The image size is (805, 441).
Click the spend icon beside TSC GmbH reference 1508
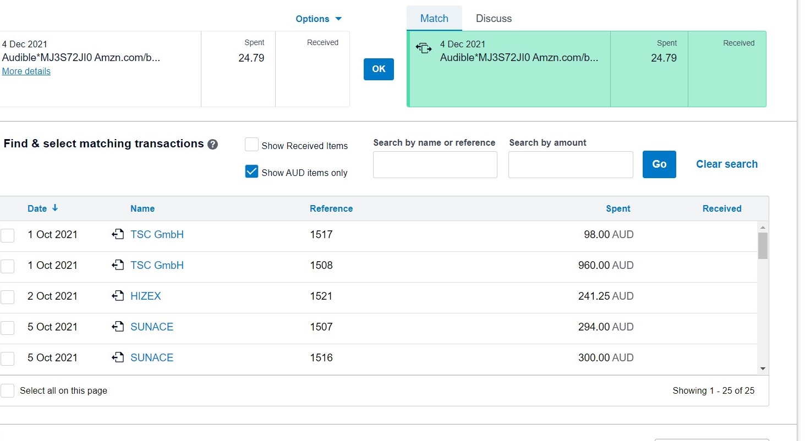point(117,266)
